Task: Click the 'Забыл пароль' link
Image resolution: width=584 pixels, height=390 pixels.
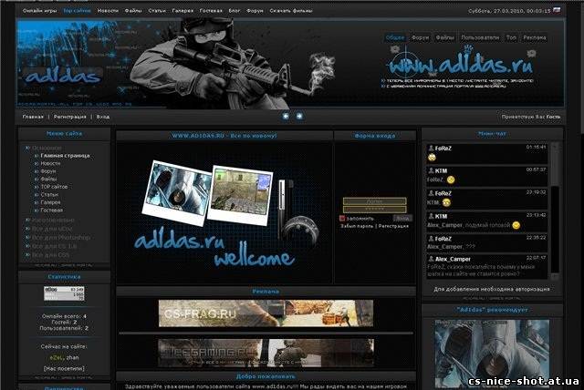Action: [x=357, y=226]
